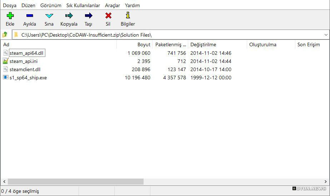Click the packed size 4 357 578
The width and height of the screenshot is (330, 196).
[175, 78]
